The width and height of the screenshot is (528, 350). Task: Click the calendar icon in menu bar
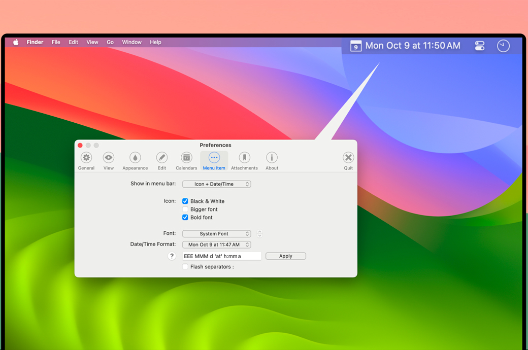pos(356,46)
